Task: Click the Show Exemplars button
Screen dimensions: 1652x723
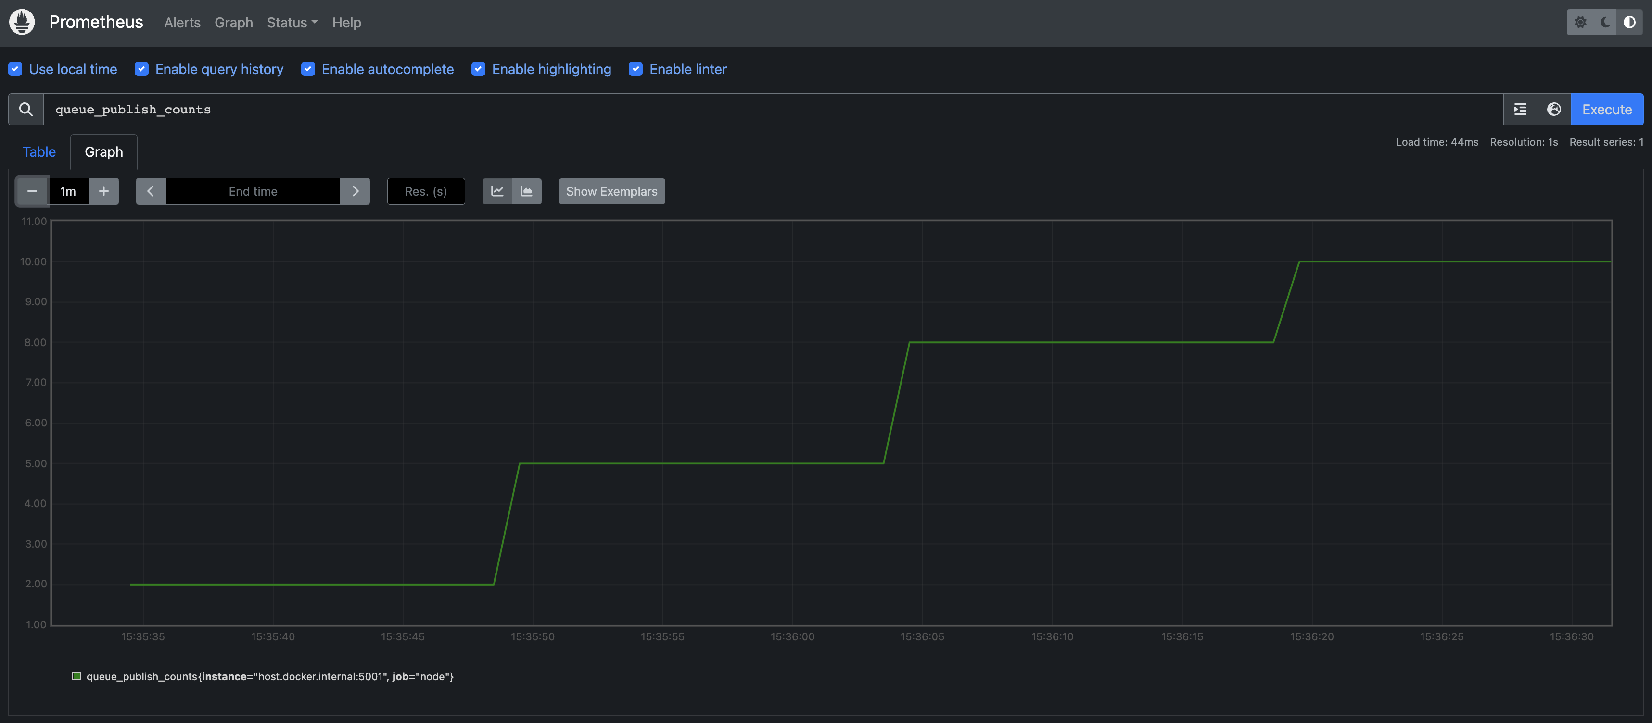Action: (611, 191)
